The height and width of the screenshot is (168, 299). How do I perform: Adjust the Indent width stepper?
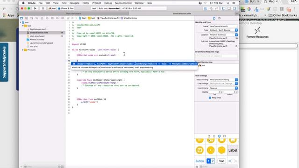tap(237, 92)
